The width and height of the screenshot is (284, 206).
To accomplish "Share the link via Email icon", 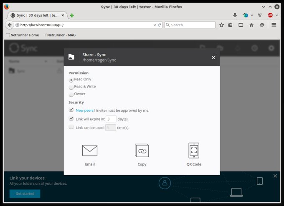I will tap(90, 151).
